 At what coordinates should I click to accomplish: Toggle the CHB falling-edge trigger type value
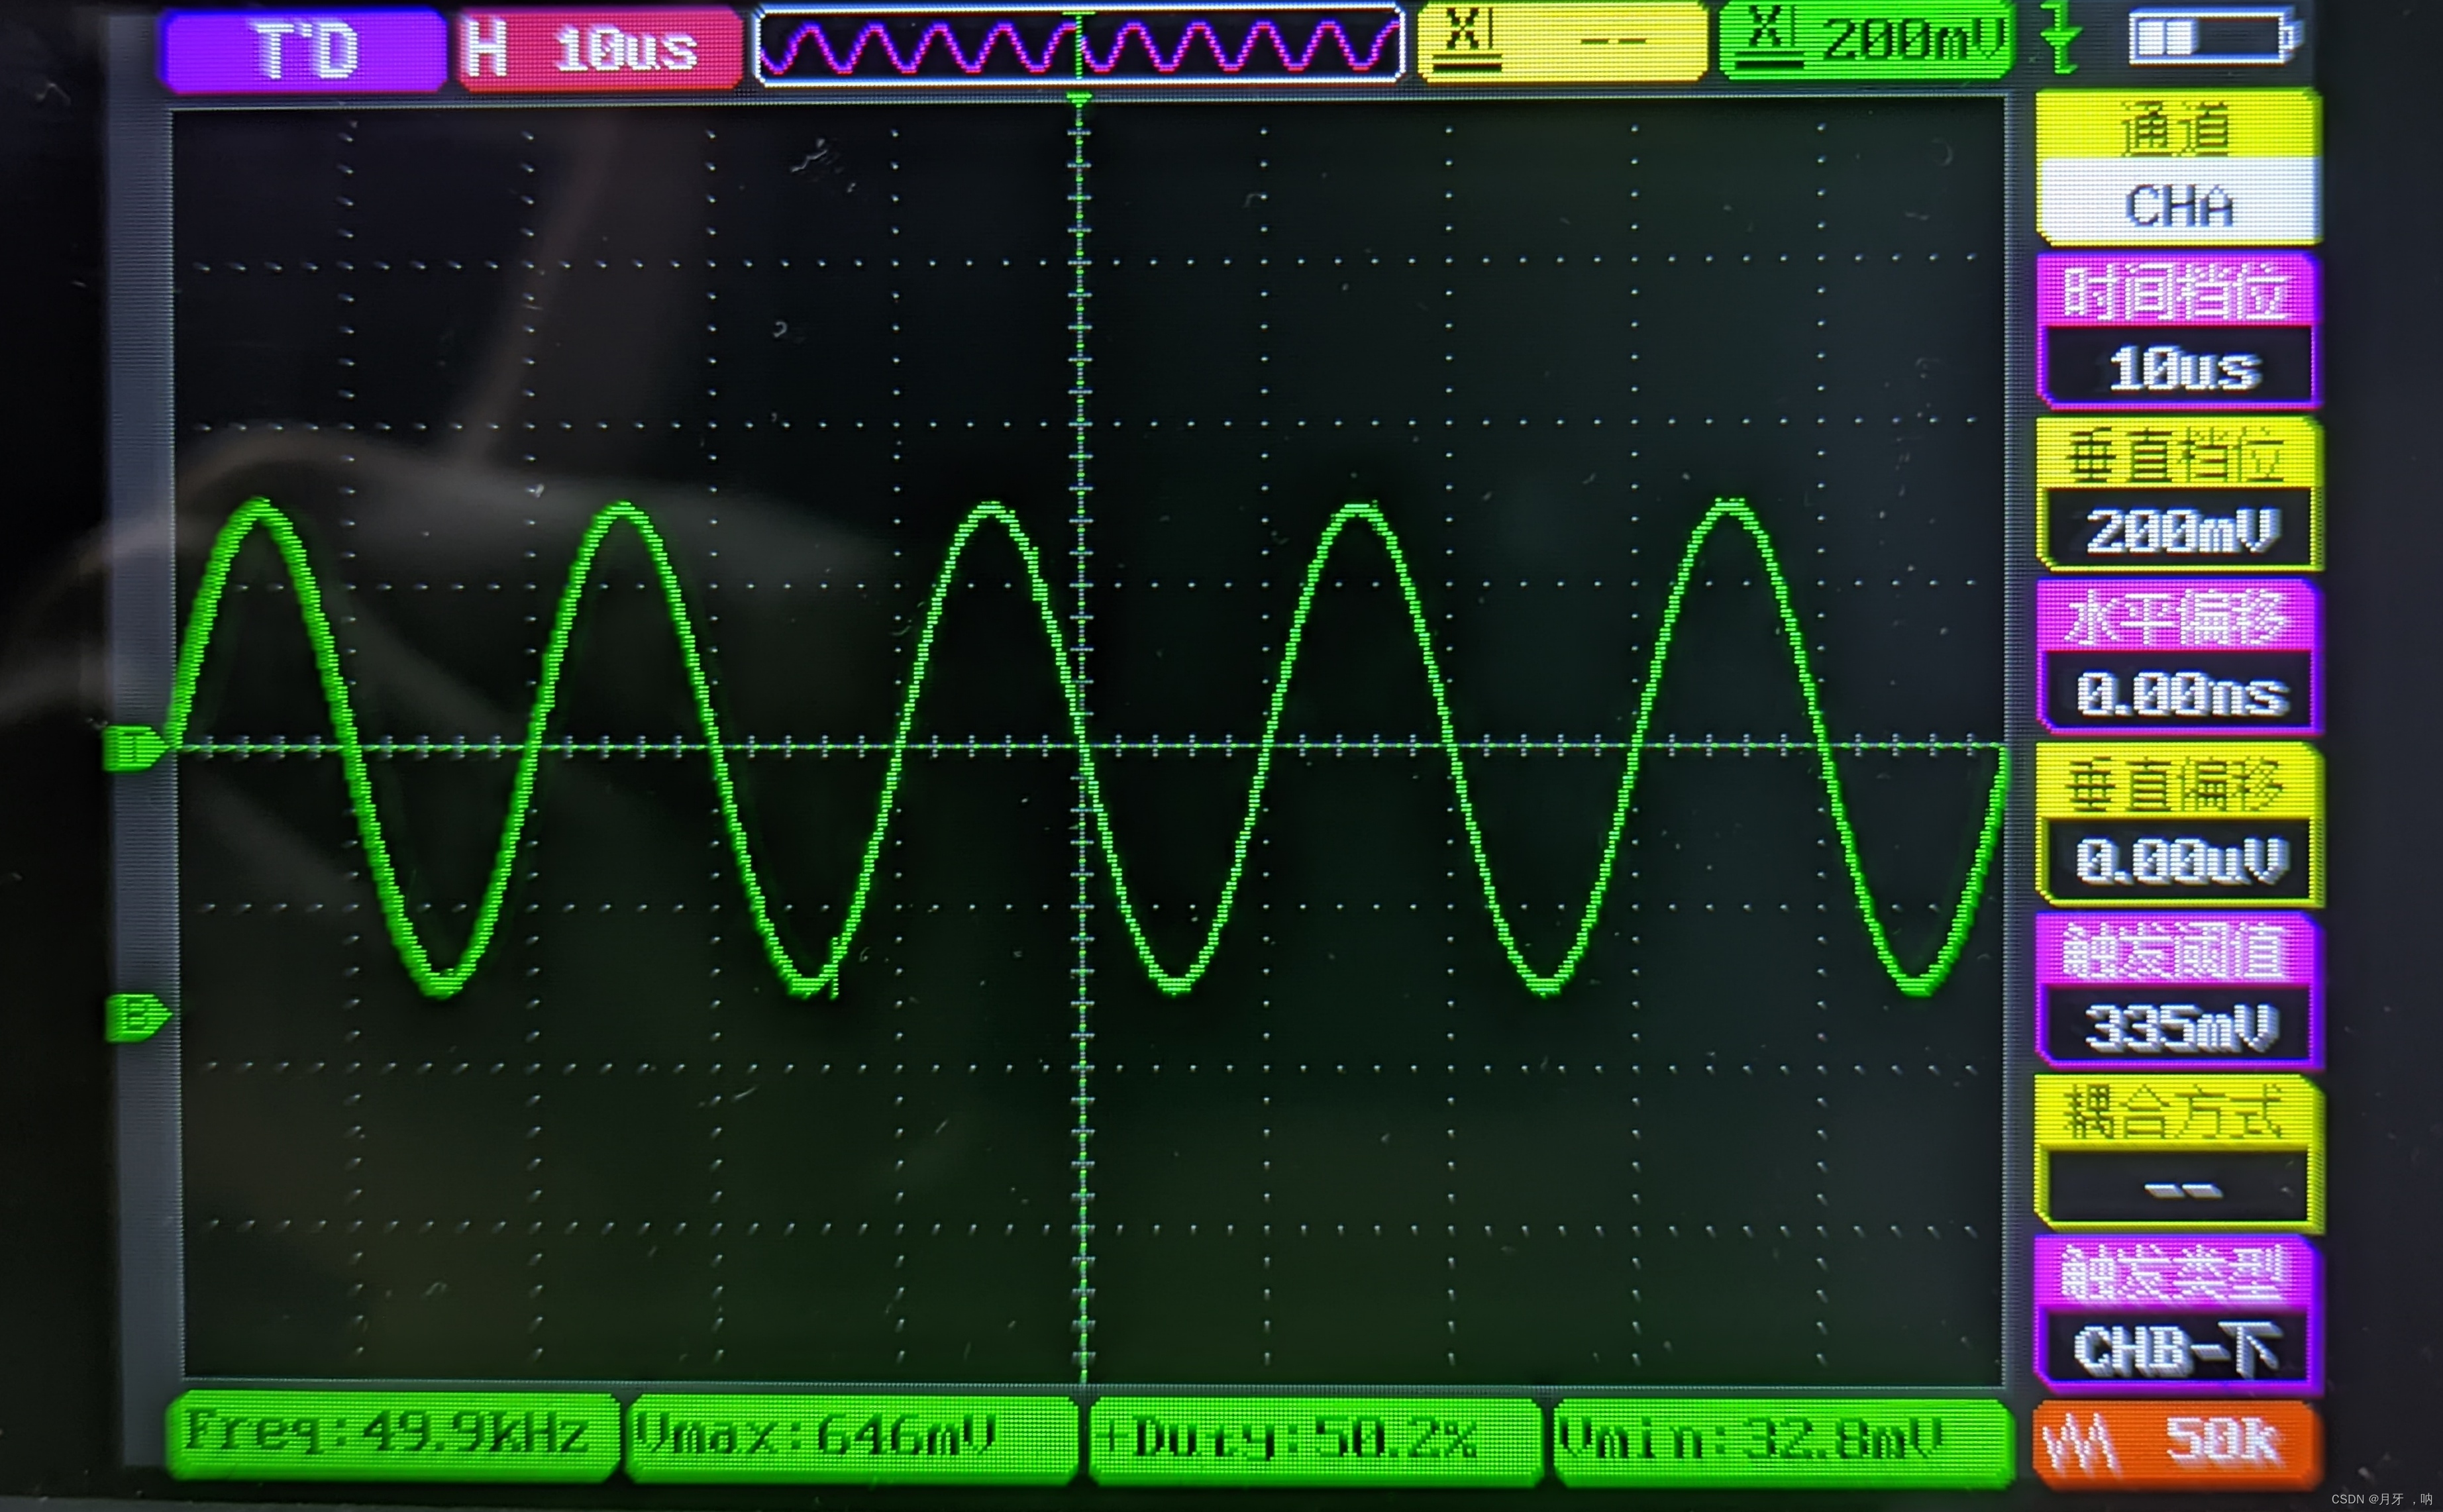(x=2178, y=1349)
